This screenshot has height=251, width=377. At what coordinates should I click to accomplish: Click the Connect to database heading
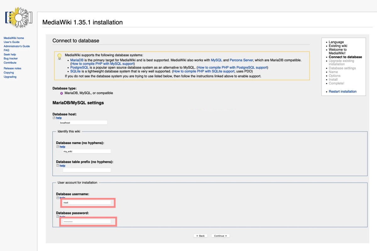point(76,40)
